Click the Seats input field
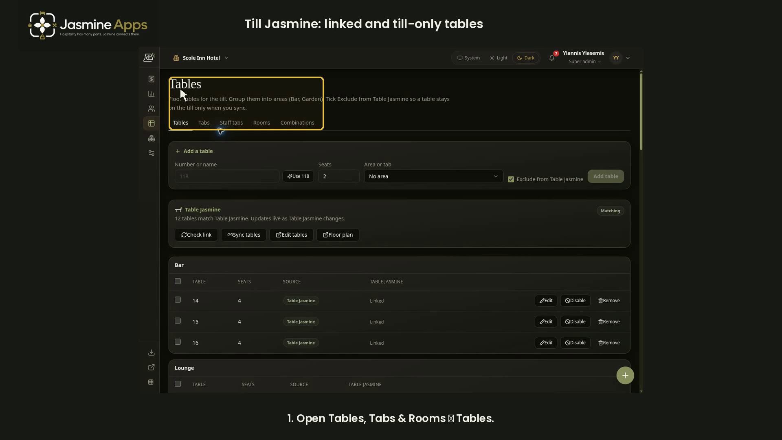The width and height of the screenshot is (782, 440). (x=338, y=176)
